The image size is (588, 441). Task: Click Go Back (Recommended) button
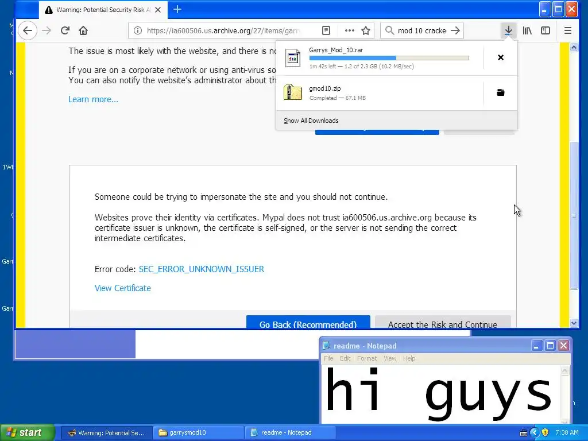308,322
